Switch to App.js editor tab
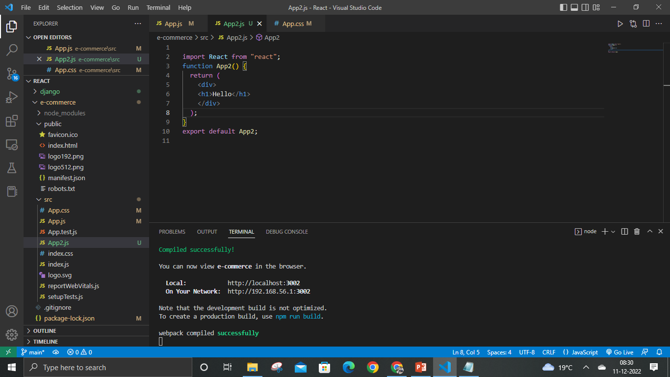 (x=179, y=24)
